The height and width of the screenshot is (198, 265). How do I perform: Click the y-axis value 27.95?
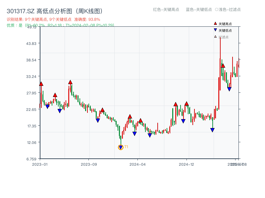(31, 93)
